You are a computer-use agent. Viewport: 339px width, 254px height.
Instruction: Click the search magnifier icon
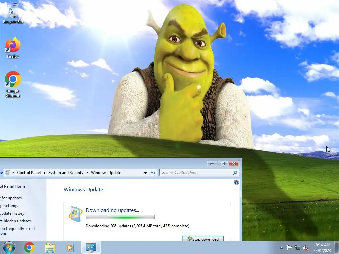[235, 173]
